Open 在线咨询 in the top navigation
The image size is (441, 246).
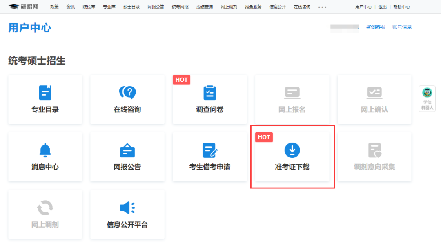(x=302, y=7)
